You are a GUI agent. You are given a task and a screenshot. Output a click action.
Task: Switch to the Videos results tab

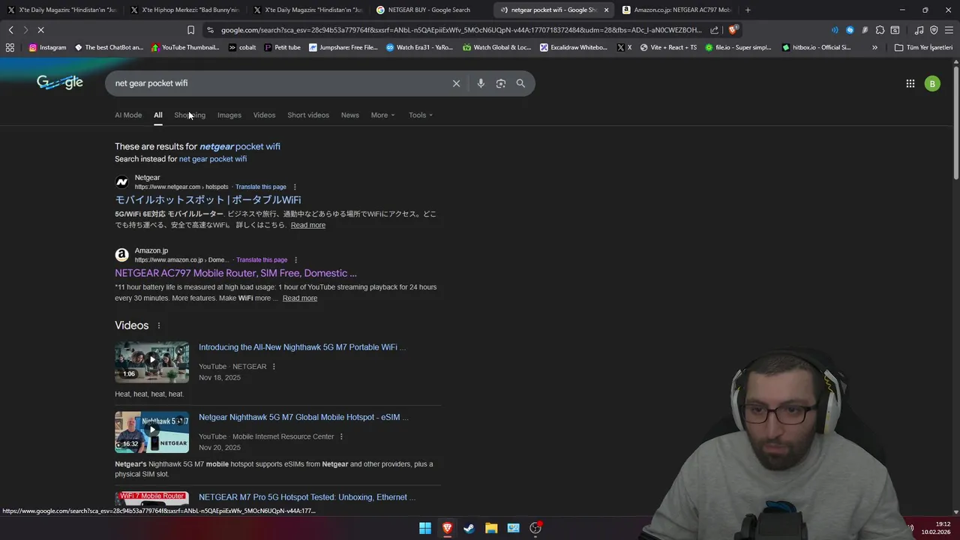pos(264,115)
